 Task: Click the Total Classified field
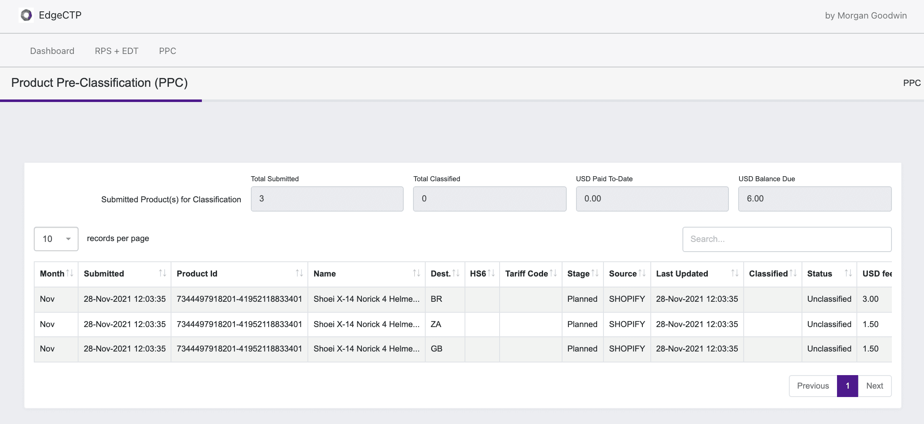tap(490, 199)
